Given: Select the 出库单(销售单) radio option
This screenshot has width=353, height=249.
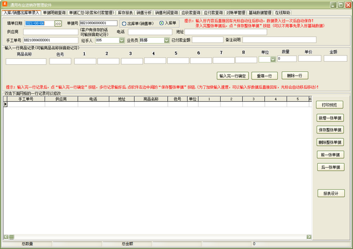Looking at the screenshot, I should [125, 24].
